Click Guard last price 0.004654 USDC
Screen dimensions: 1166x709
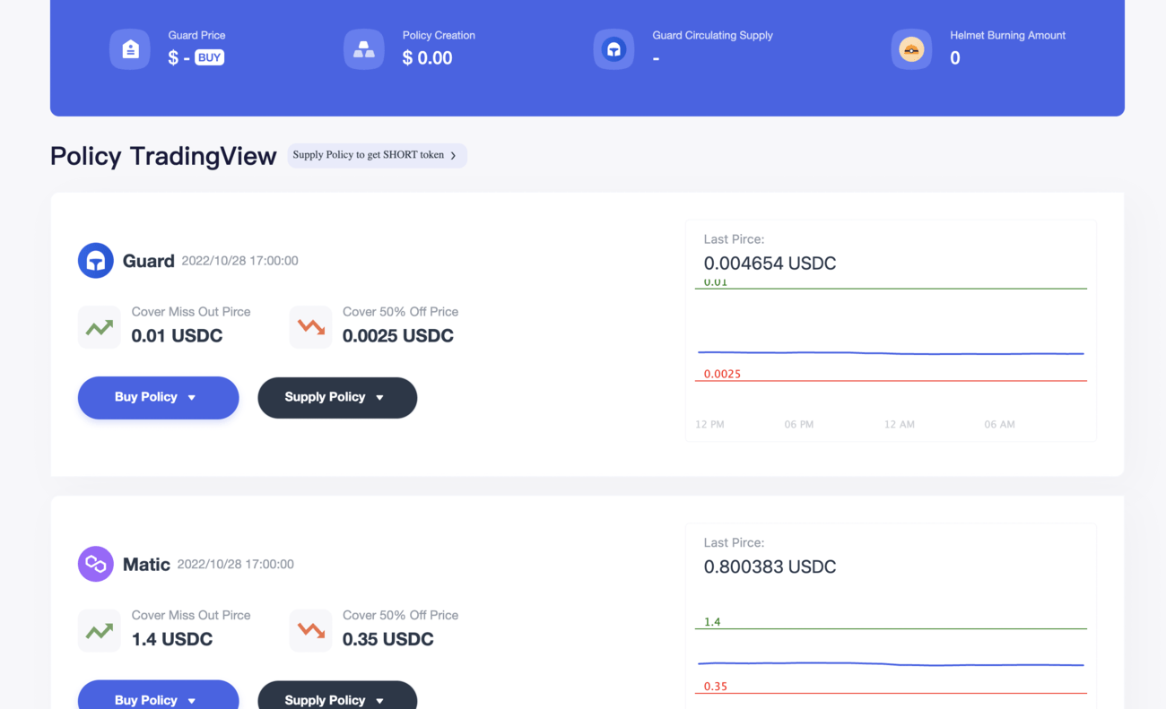(770, 264)
